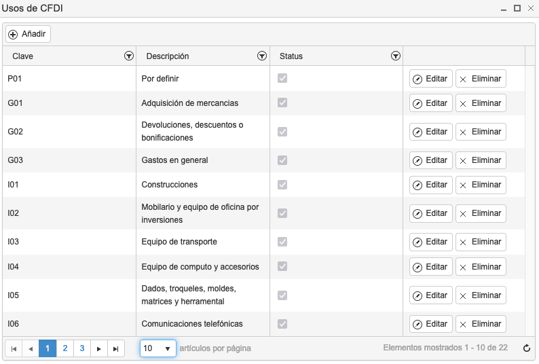The width and height of the screenshot is (539, 364).
Task: Edit the I05 Dados, troqueles row
Action: pyautogui.click(x=430, y=295)
